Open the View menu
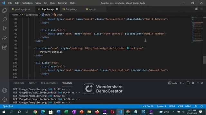206x115 pixels. [x=38, y=3]
